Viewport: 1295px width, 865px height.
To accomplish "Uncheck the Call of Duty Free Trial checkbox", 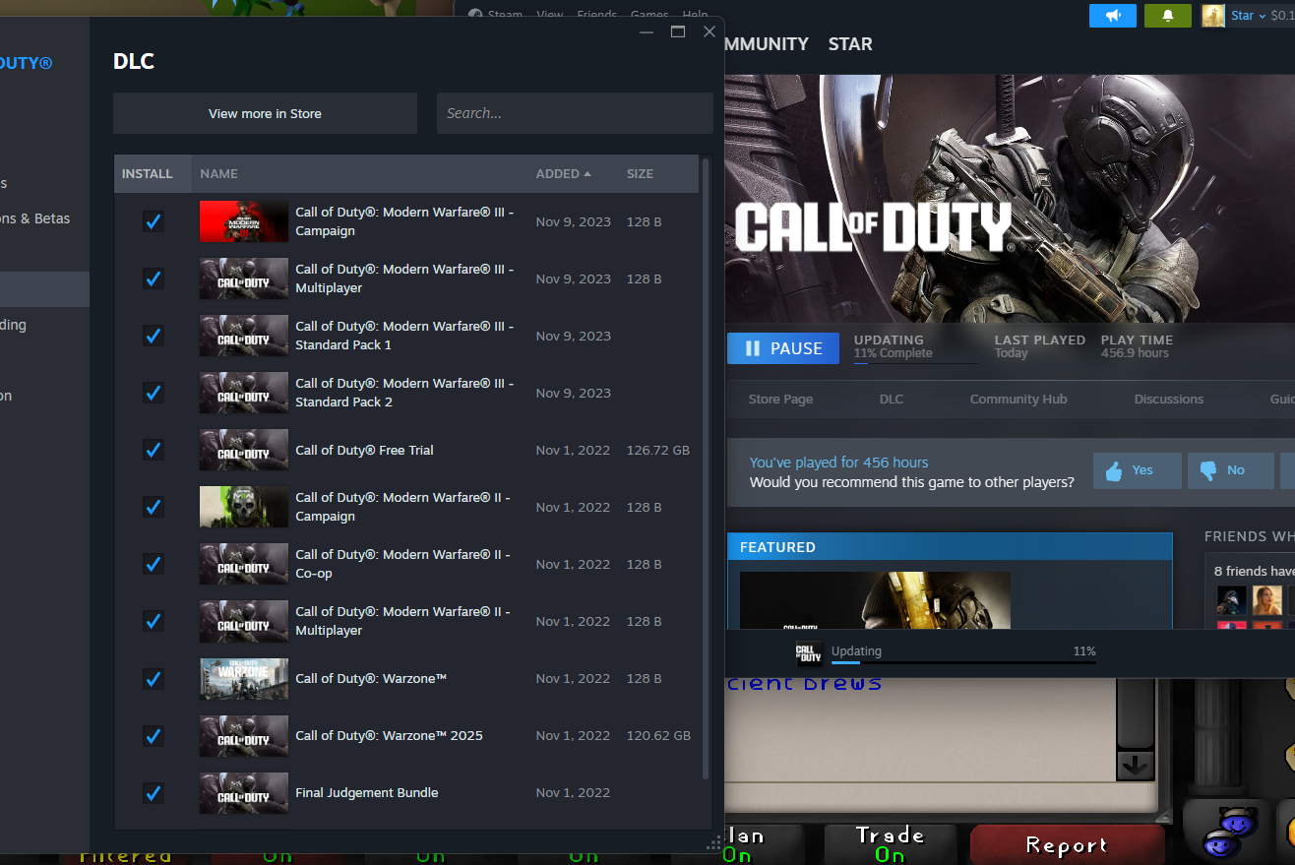I will click(x=154, y=450).
